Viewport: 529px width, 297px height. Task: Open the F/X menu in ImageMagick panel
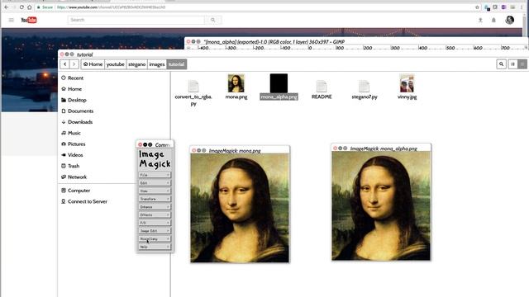155,223
